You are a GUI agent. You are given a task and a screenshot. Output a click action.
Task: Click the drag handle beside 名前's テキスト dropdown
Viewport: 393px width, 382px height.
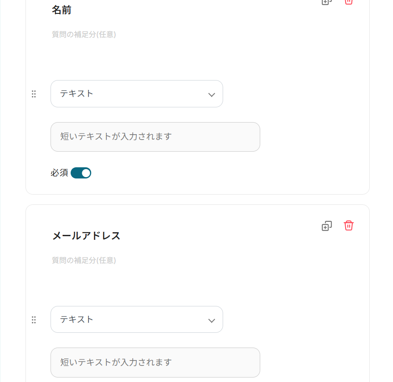pos(34,94)
